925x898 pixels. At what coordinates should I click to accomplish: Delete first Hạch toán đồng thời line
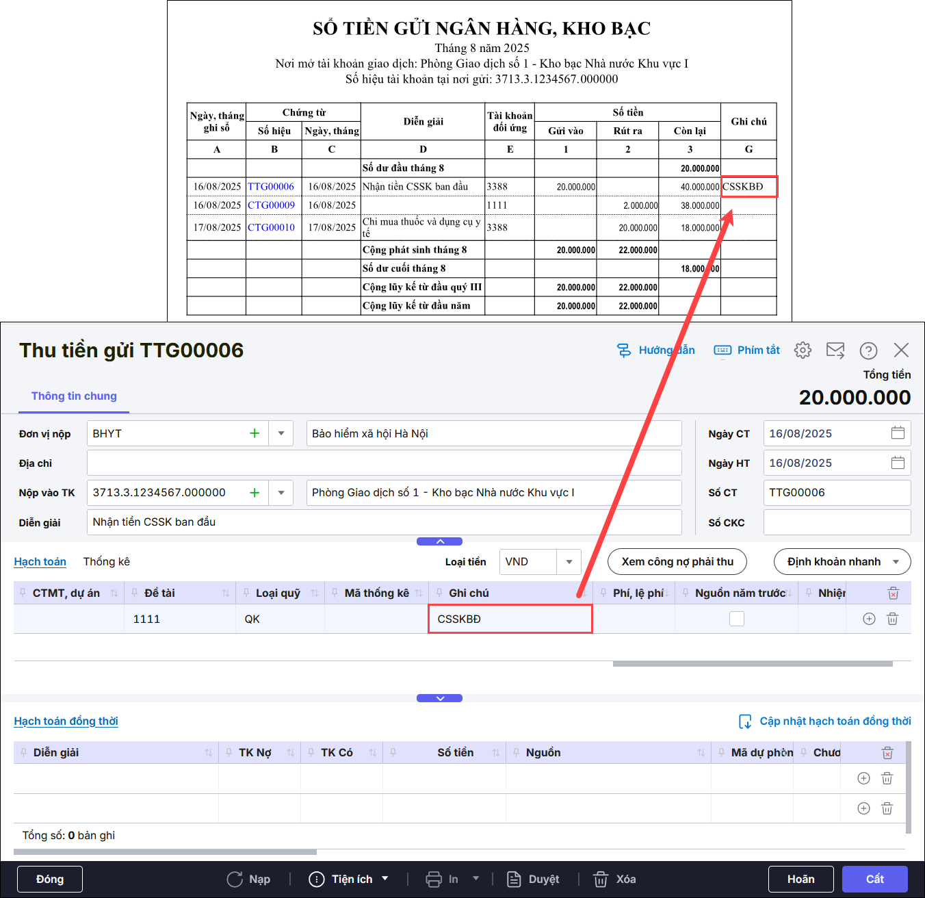pos(887,778)
